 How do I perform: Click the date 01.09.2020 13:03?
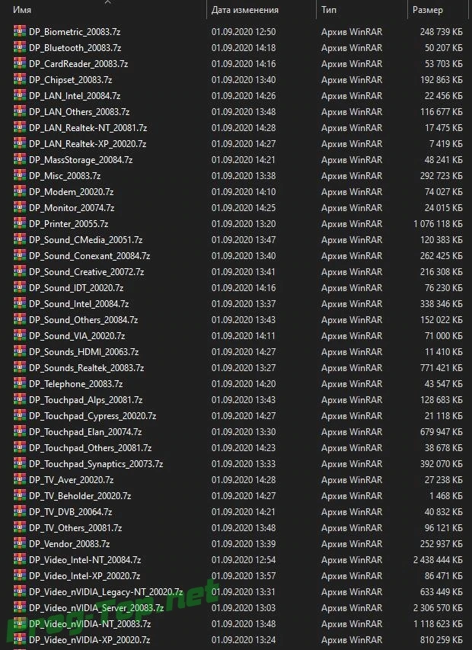point(244,608)
